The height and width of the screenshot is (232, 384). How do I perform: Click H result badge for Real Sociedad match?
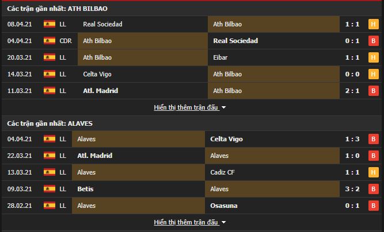tap(373, 24)
